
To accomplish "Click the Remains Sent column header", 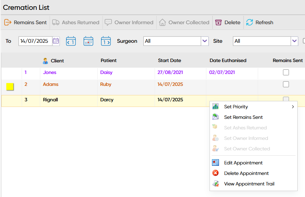I will pos(288,60).
